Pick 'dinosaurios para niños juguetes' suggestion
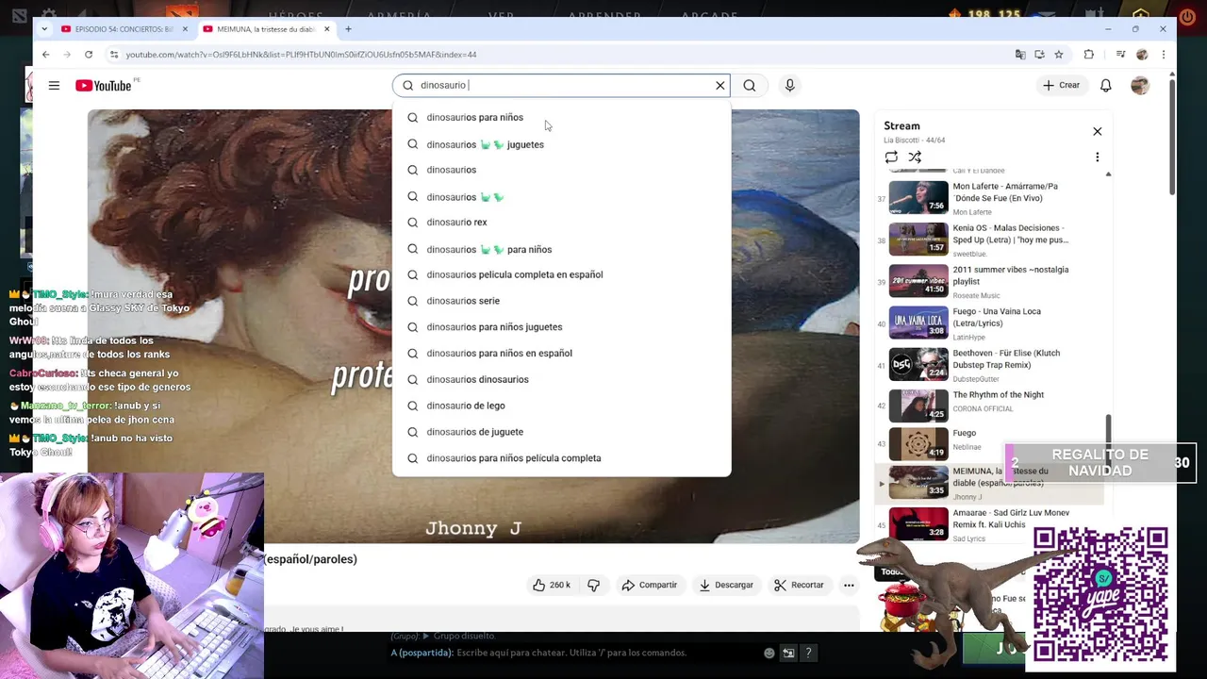 562,327
